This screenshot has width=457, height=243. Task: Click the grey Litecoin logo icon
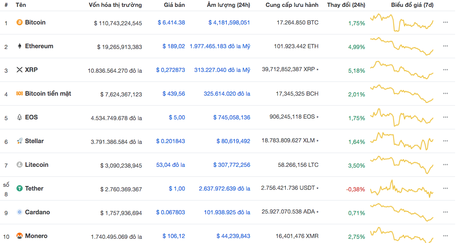[19, 165]
